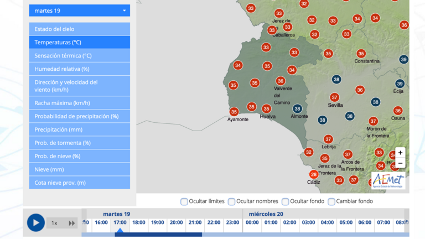Click the 37 marker above Sevilla
Screen dimensions: 425x239
334,97
